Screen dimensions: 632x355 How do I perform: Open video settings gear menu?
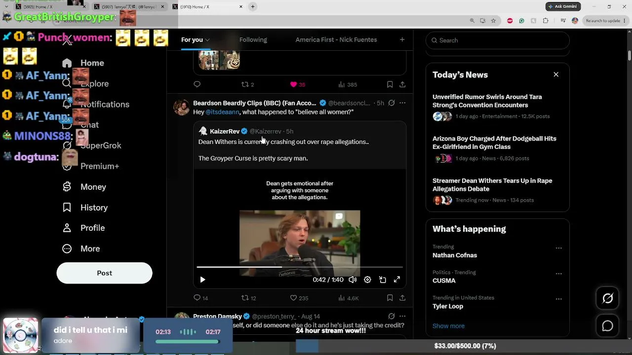(367, 280)
